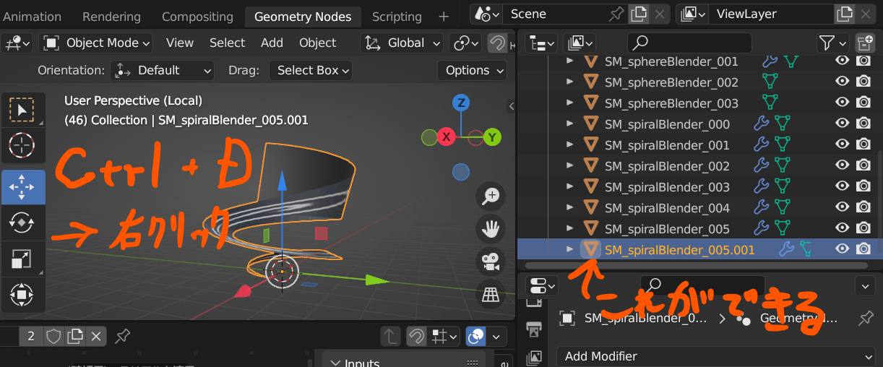Click the blue Z axis gizmo
883x367 pixels.
point(461,103)
